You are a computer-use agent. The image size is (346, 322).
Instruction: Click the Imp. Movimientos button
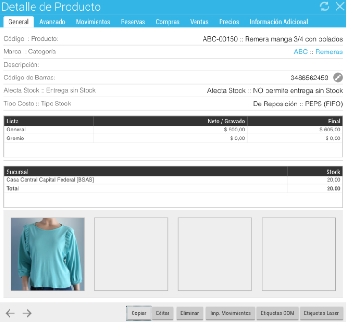pyautogui.click(x=231, y=313)
